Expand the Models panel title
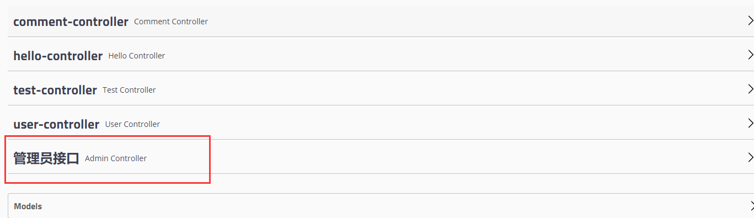Screen dimensions: 754x218 point(28,206)
